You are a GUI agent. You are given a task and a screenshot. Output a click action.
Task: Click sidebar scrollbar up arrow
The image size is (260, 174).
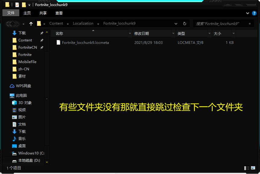pyautogui.click(x=47, y=32)
